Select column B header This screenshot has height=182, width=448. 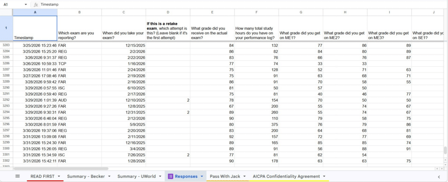[x=79, y=12]
